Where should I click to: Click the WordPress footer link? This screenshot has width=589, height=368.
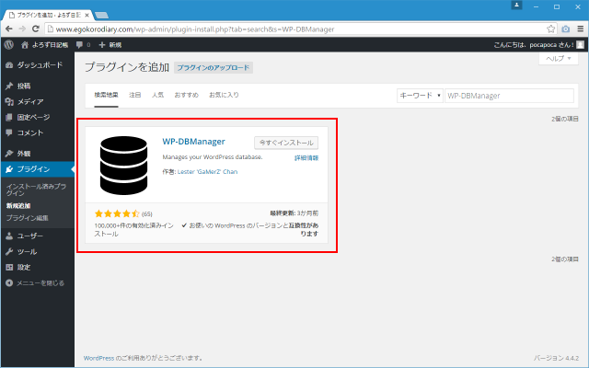(98, 358)
